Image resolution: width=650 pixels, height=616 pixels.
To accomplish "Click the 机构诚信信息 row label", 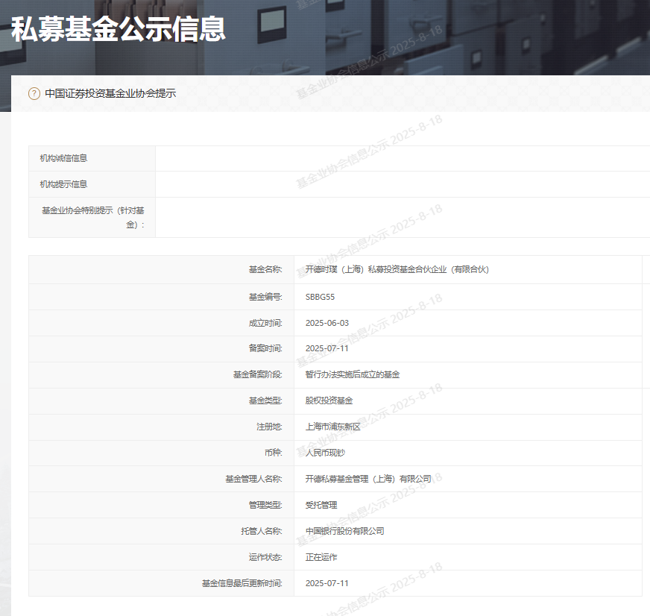I will click(63, 158).
